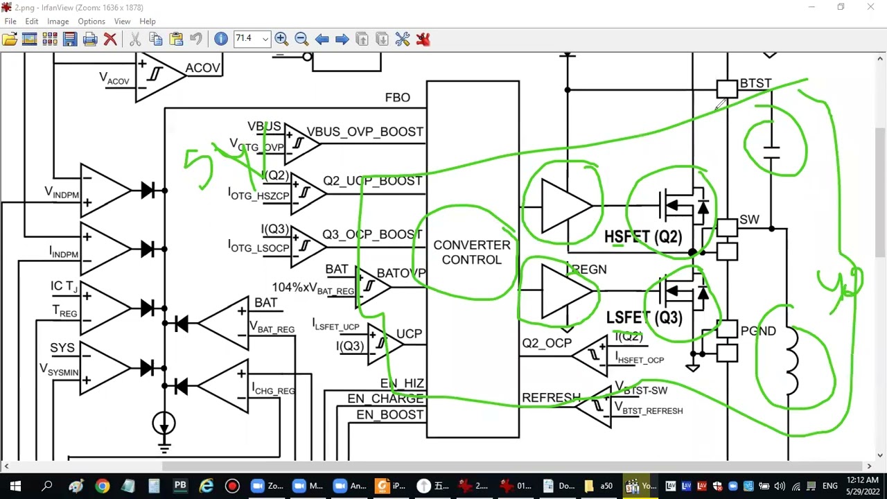
Task: Open the File menu
Action: pos(10,21)
